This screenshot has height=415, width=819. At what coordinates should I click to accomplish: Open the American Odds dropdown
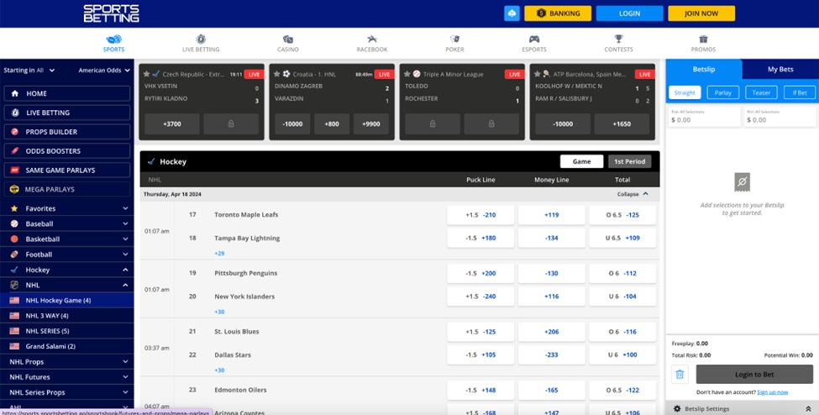coord(103,71)
